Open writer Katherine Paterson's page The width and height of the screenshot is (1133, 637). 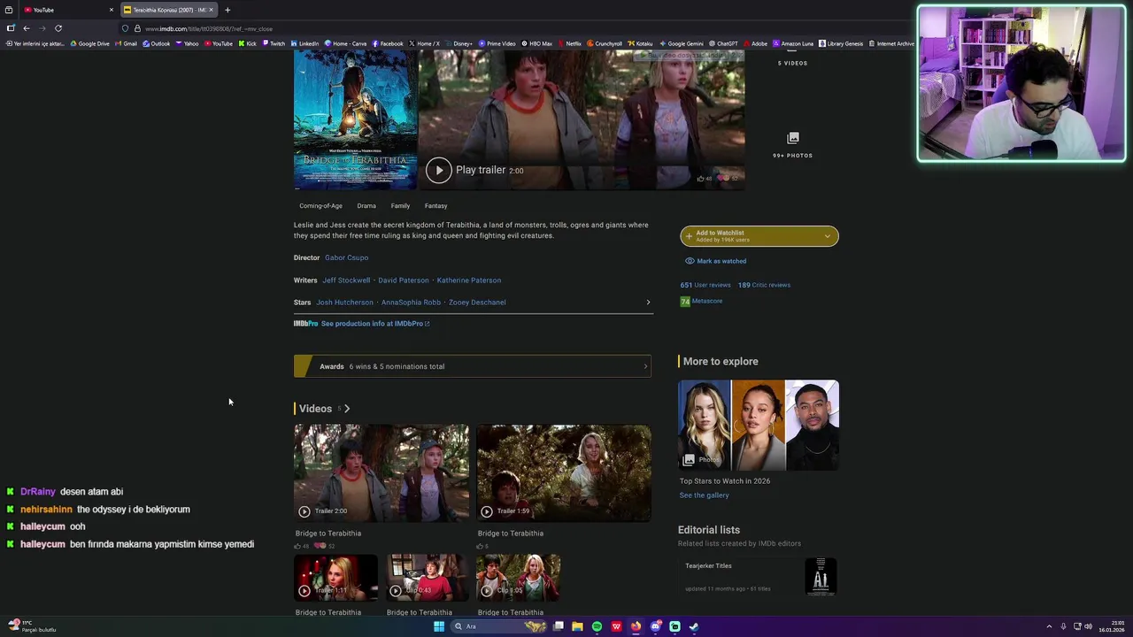coord(469,280)
